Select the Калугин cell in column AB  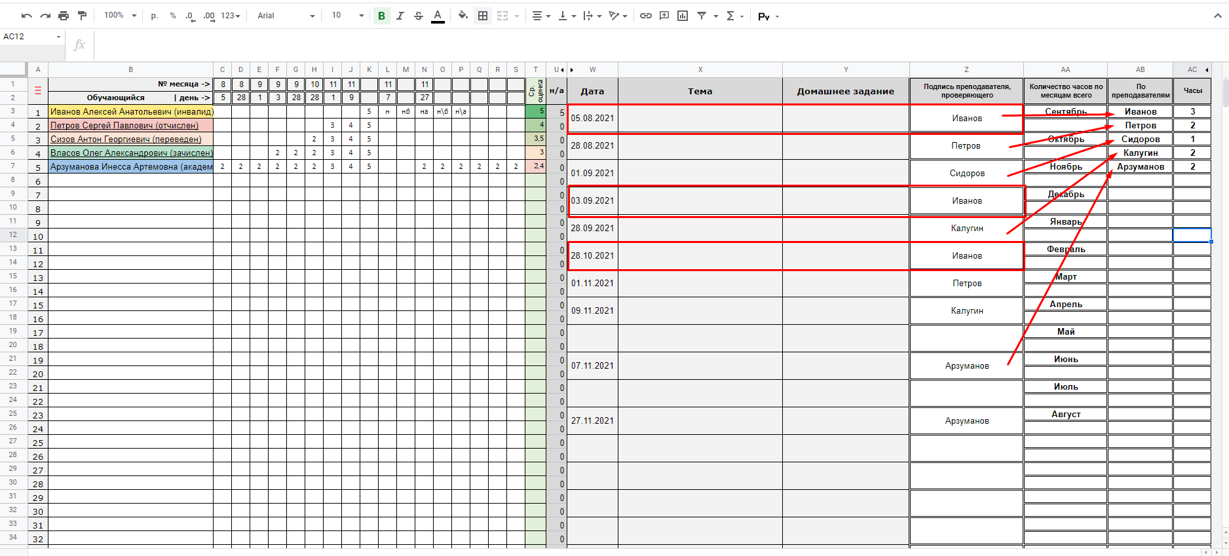click(1140, 153)
